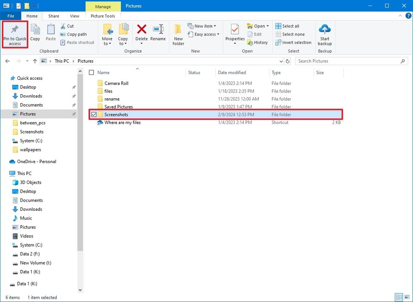Viewport: 413px width, 302px height.
Task: Open the Easy access dropdown
Action: 204,34
